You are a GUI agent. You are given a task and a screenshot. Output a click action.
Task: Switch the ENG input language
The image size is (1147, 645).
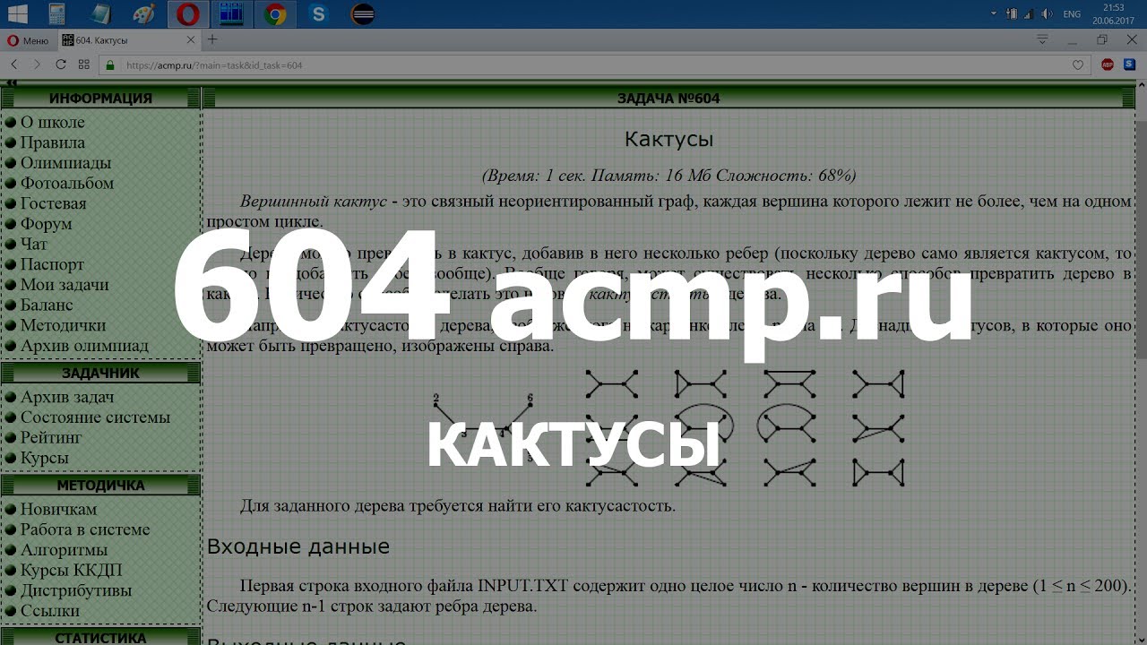pyautogui.click(x=1072, y=14)
